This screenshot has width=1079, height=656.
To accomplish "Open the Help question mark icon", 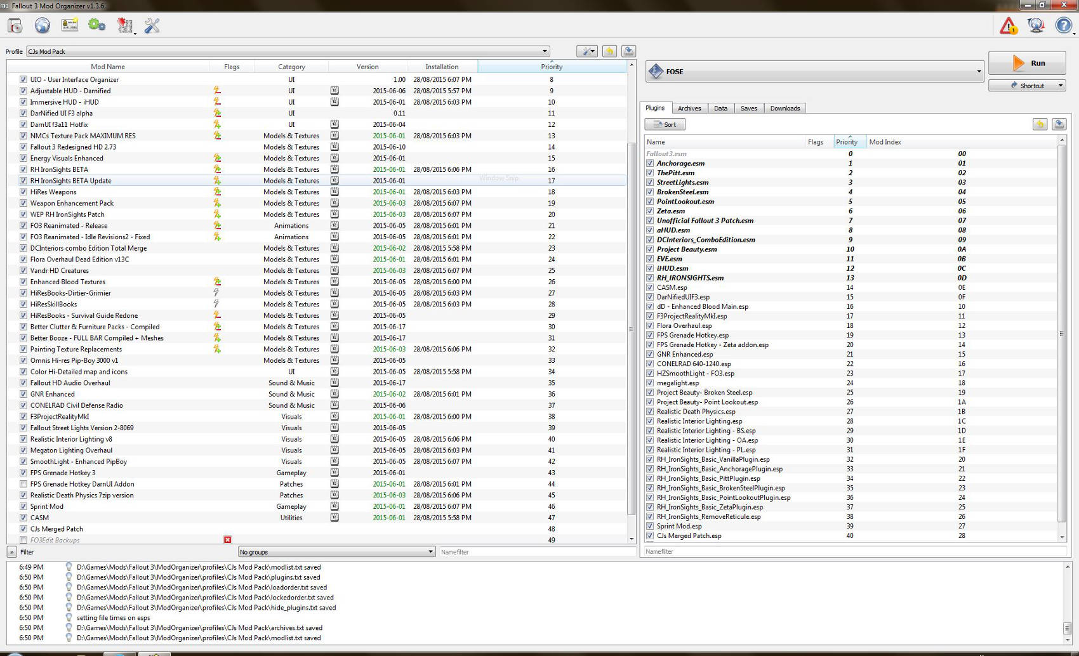I will [x=1063, y=25].
